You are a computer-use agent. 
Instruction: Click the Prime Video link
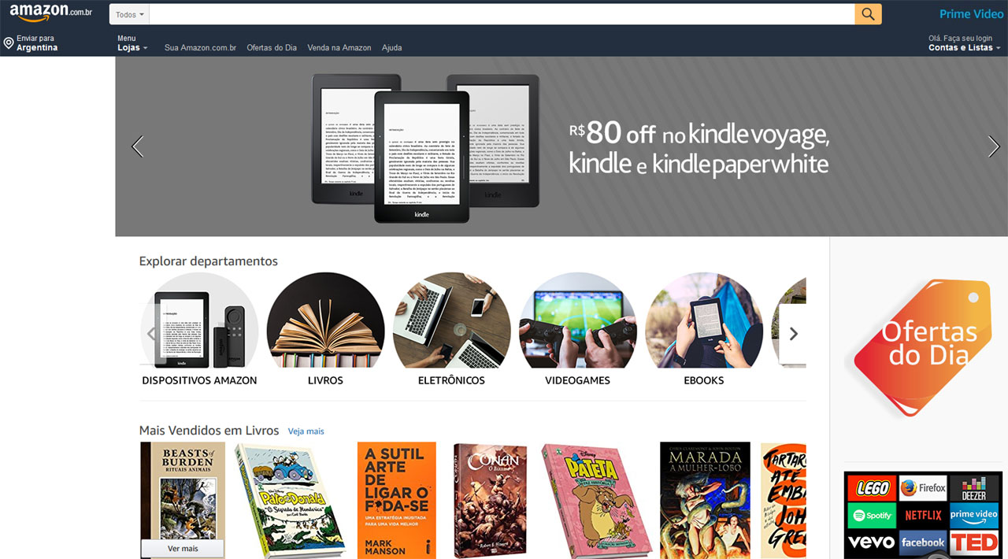(972, 14)
